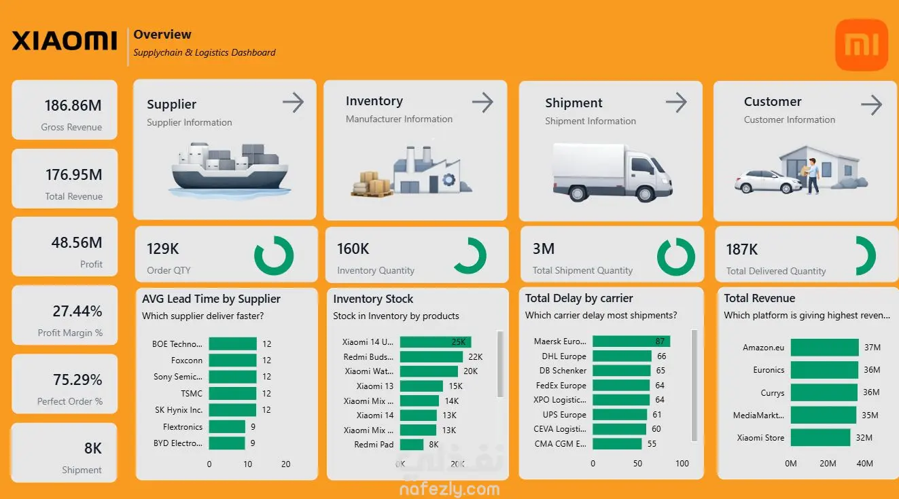The image size is (899, 499).
Task: Click the XIAOMI wordmark logo
Action: point(65,41)
